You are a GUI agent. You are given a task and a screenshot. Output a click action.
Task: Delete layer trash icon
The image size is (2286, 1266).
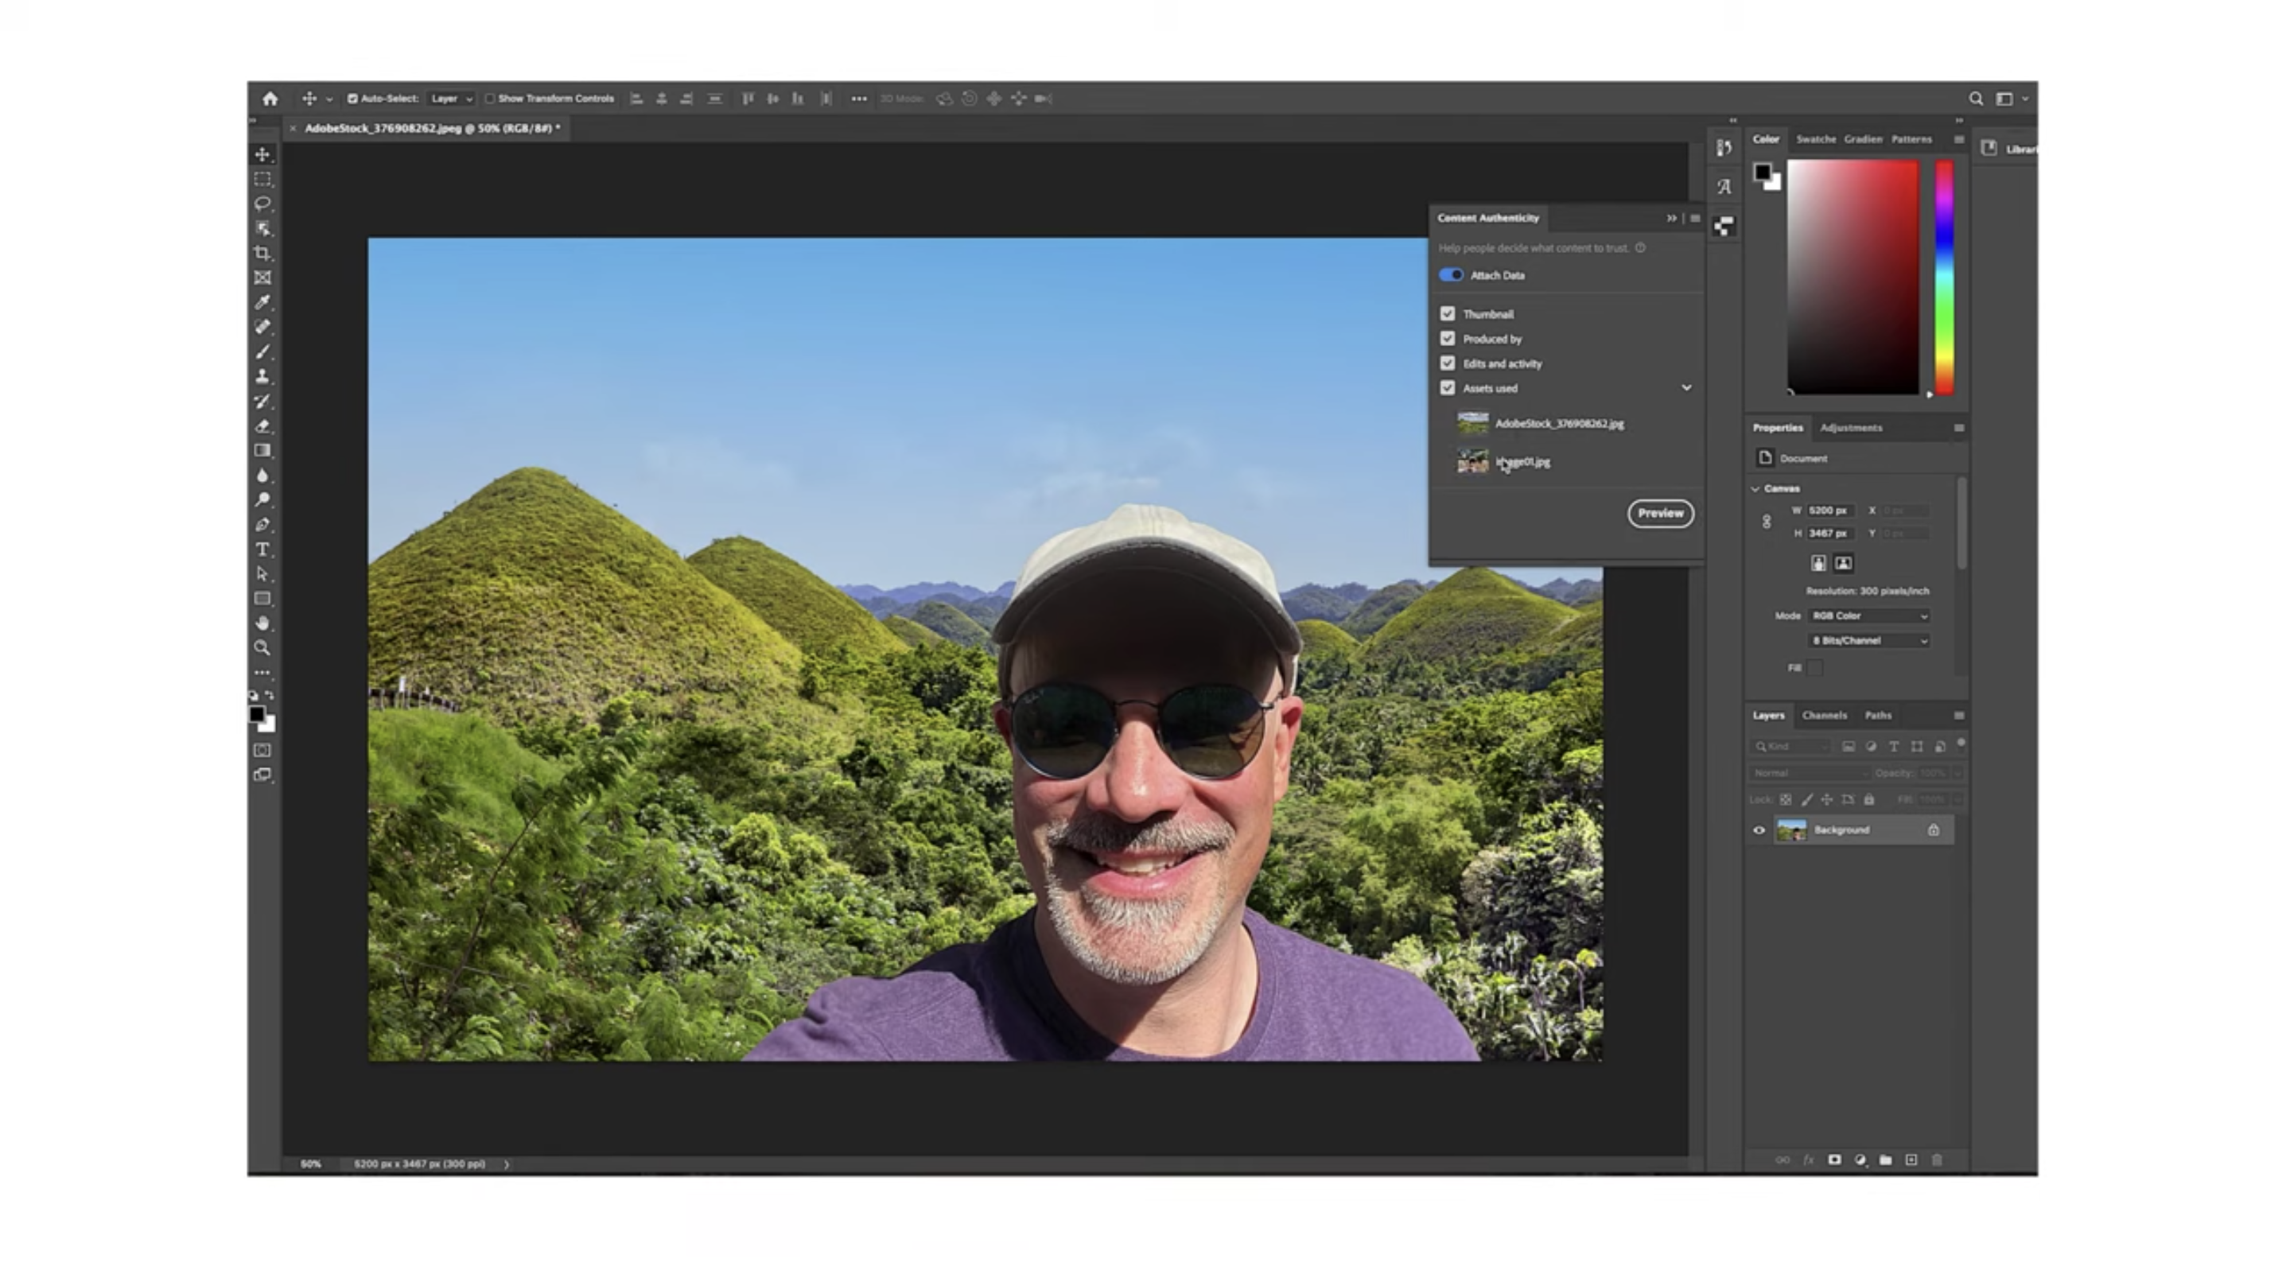(1938, 1159)
